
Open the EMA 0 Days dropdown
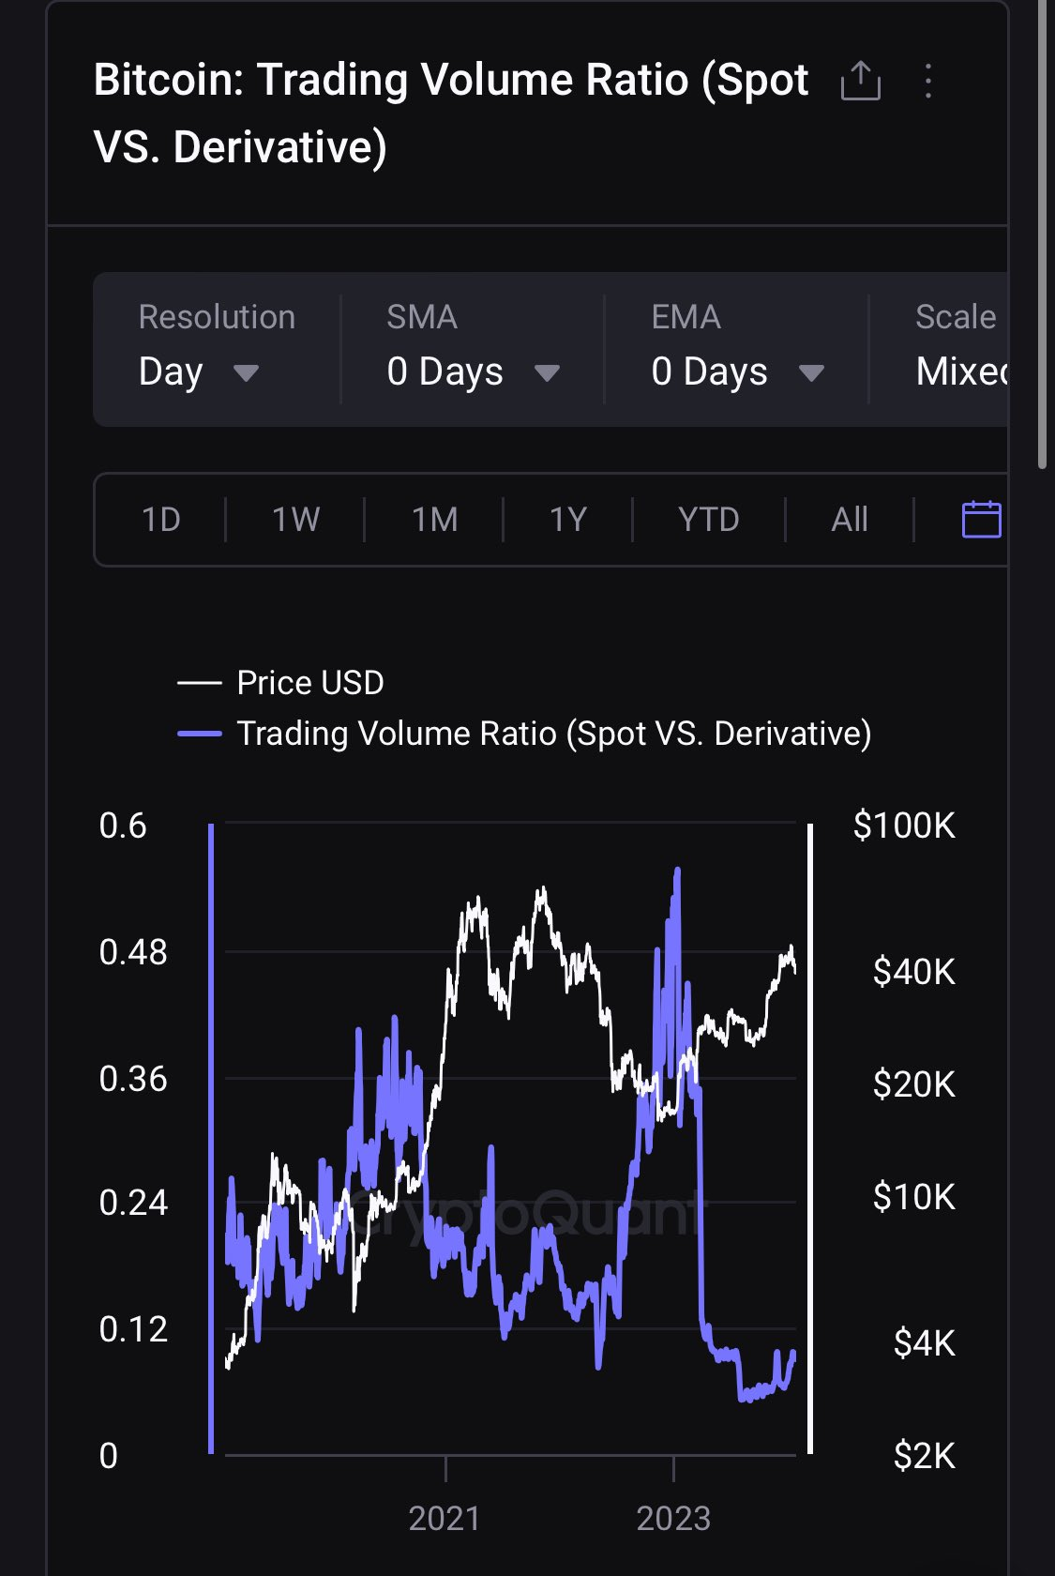[x=737, y=372]
